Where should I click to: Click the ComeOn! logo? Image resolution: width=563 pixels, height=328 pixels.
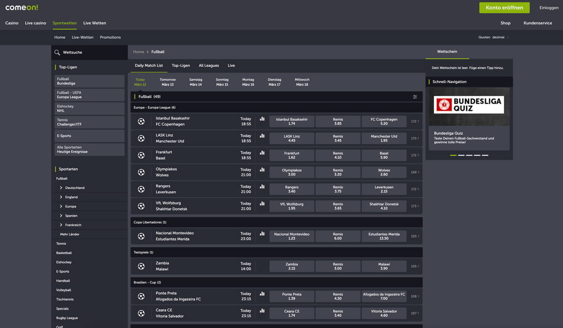coord(22,7)
